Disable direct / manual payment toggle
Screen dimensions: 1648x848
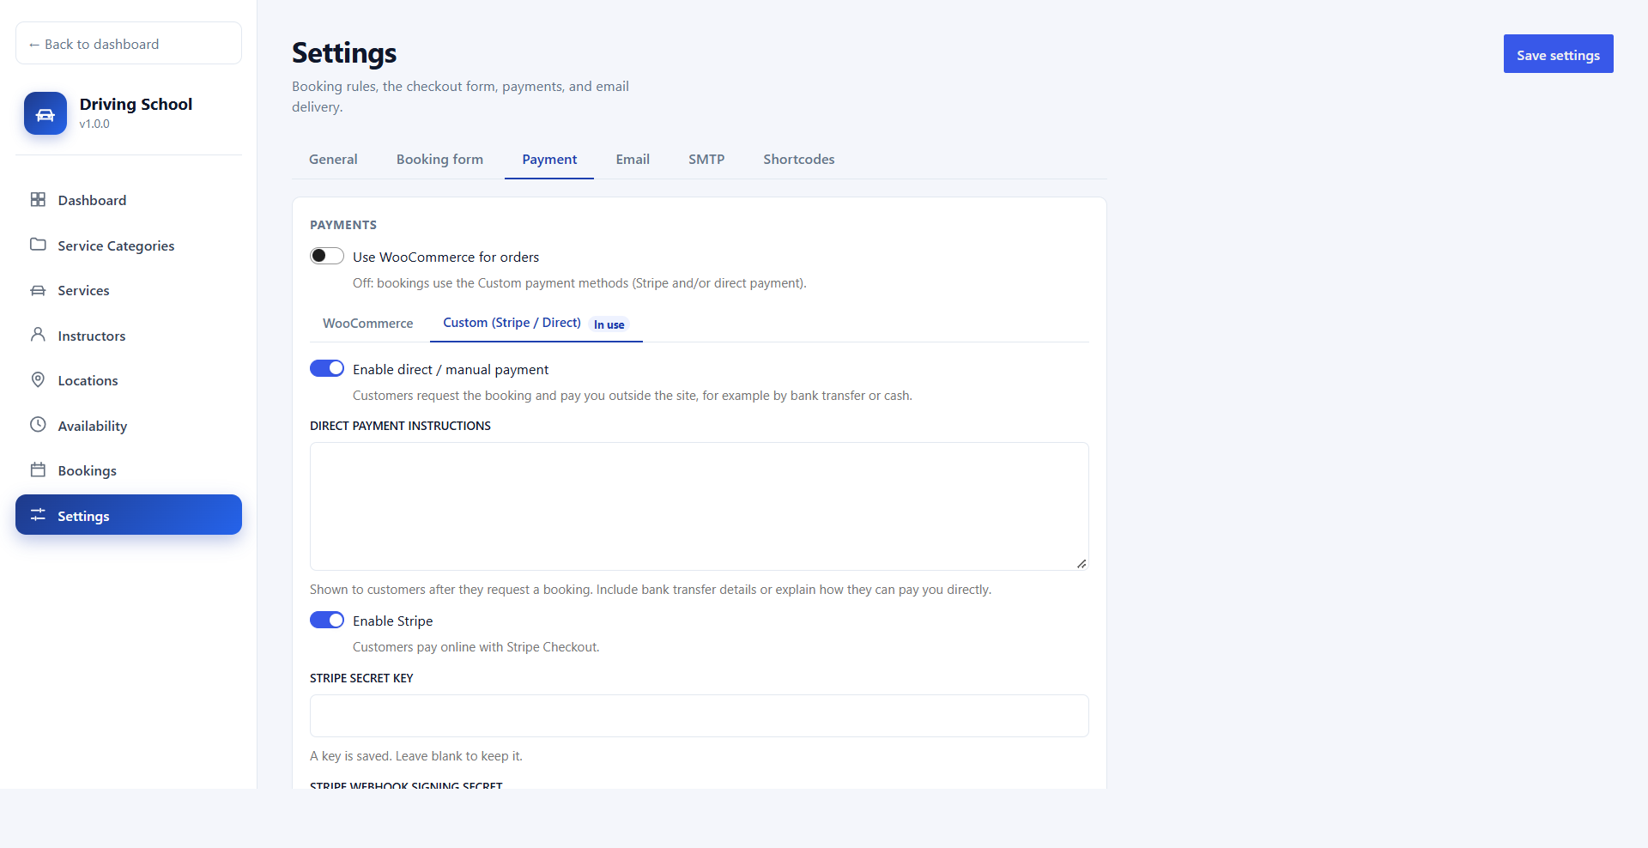327,368
